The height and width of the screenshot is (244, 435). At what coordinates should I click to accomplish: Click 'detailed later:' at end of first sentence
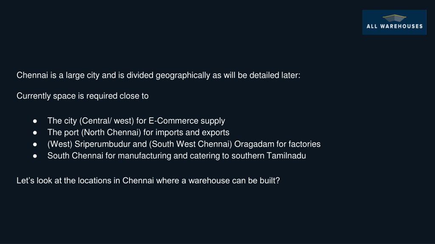275,75
